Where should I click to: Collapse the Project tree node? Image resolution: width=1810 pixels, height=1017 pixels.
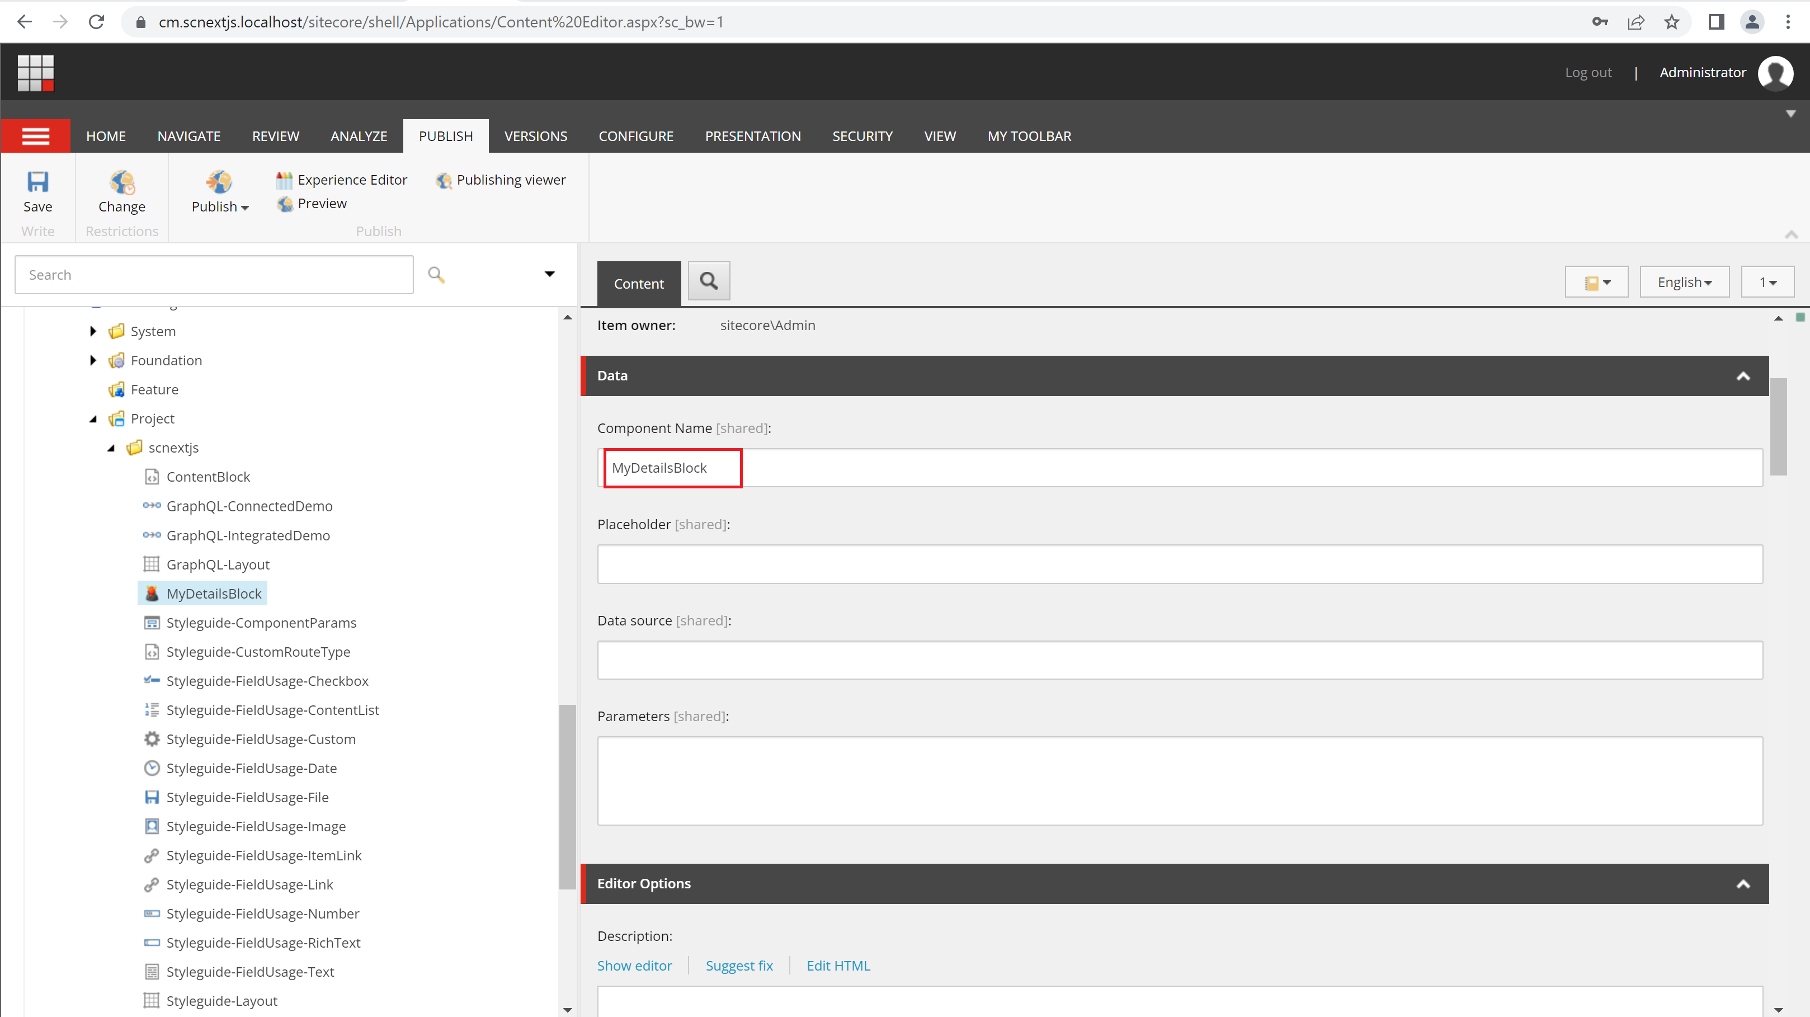(93, 419)
